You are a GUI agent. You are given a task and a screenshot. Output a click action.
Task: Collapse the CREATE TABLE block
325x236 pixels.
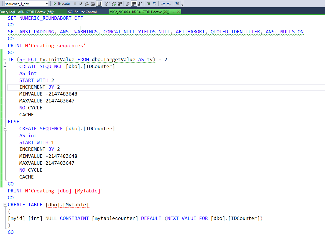pos(5,205)
